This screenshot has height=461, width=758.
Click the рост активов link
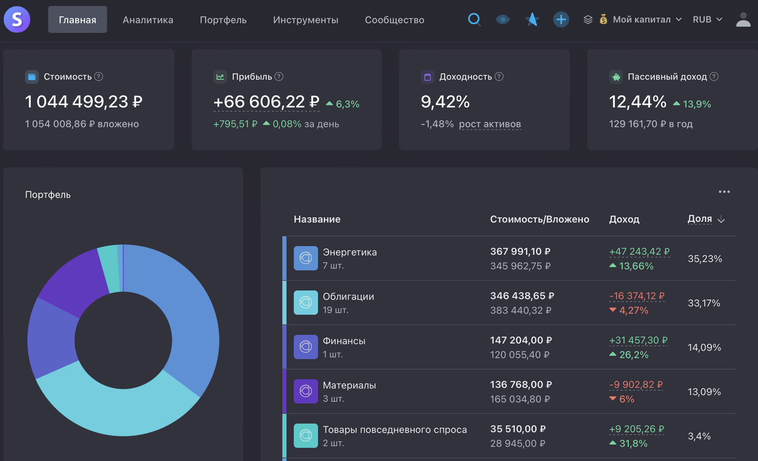[x=490, y=124]
